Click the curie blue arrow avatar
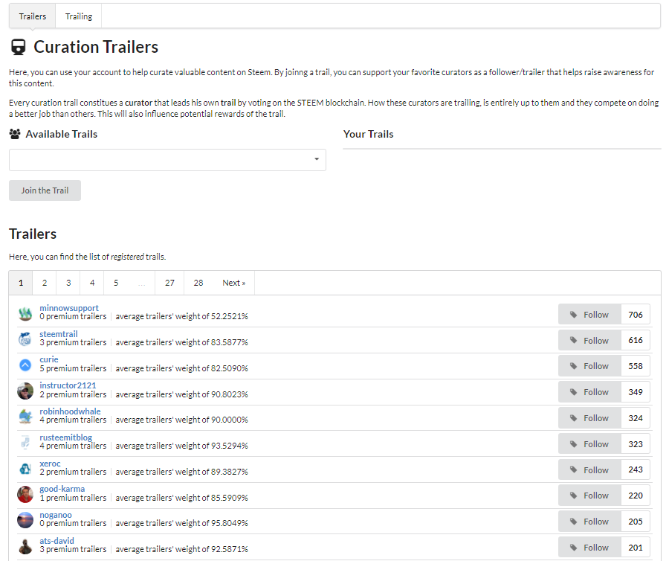This screenshot has height=561, width=669. point(25,365)
